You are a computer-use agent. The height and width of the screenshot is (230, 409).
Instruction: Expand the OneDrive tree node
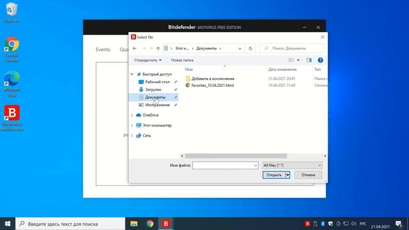coord(132,115)
